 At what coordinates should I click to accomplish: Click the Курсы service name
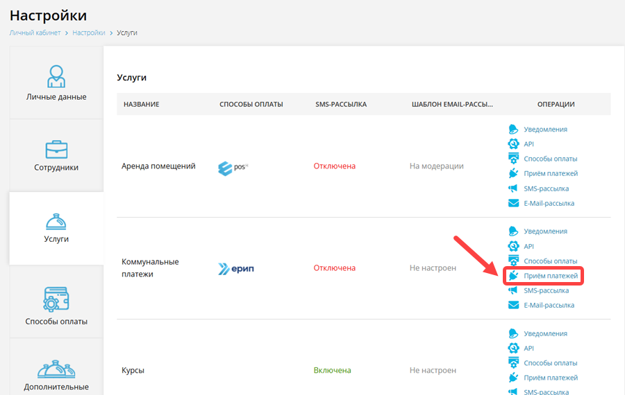click(x=133, y=370)
